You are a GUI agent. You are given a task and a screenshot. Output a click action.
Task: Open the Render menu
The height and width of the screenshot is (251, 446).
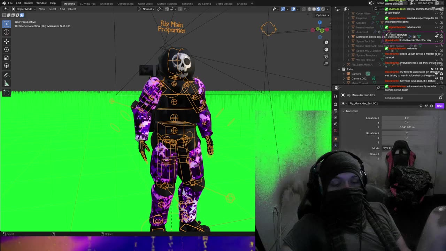point(29,3)
